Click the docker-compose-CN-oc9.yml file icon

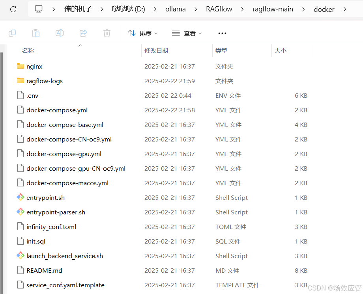21,139
